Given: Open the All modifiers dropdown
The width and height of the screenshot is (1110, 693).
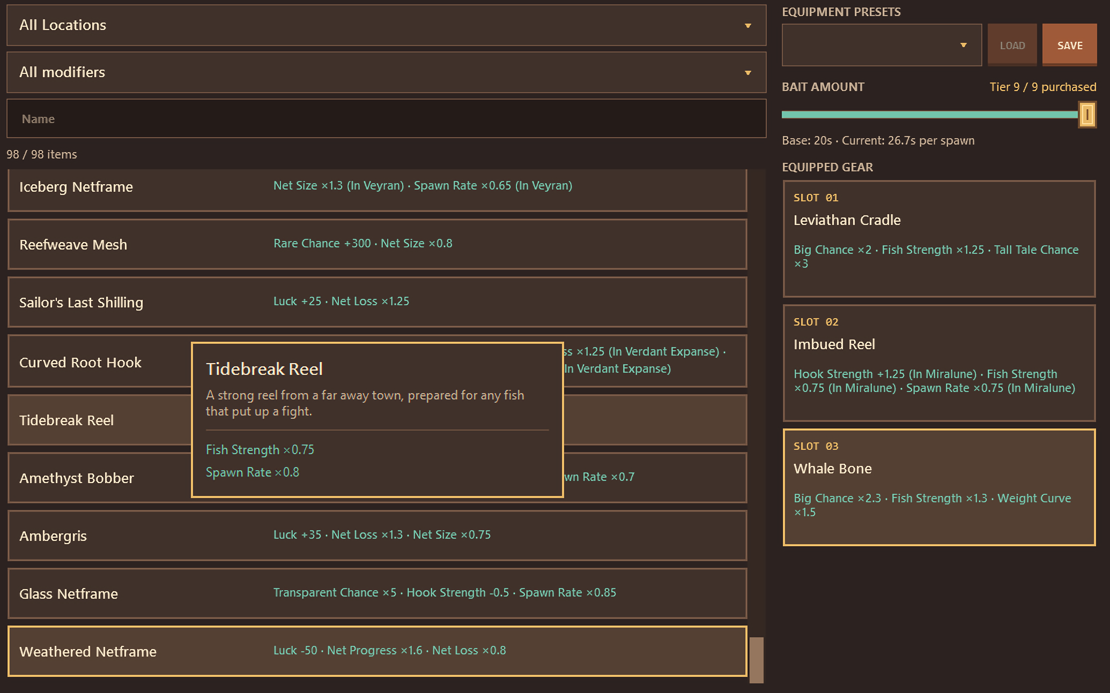Looking at the screenshot, I should click(386, 72).
